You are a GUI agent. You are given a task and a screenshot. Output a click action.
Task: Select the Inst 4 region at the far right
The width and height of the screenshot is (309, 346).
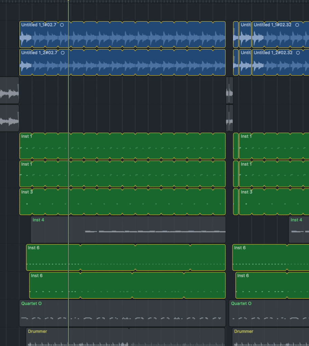coord(299,229)
